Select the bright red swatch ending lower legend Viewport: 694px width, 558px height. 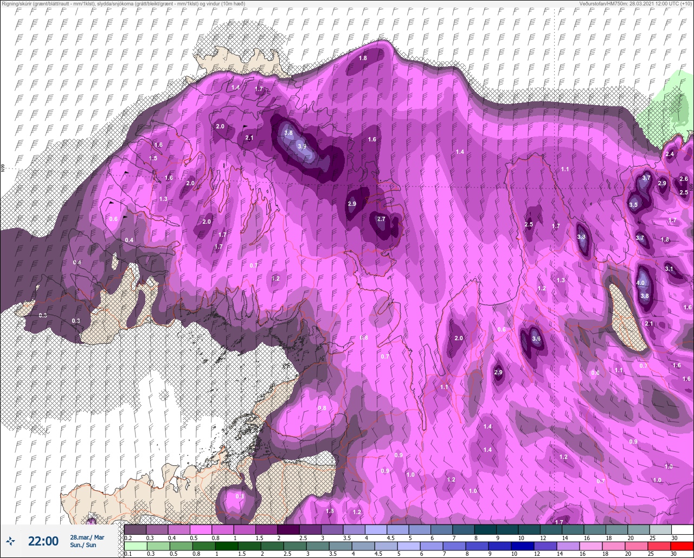[x=682, y=546]
